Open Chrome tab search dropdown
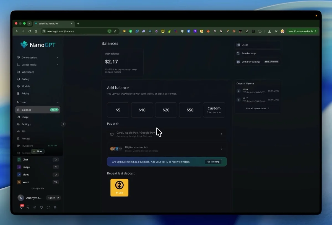This screenshot has width=332, height=225. [29, 24]
